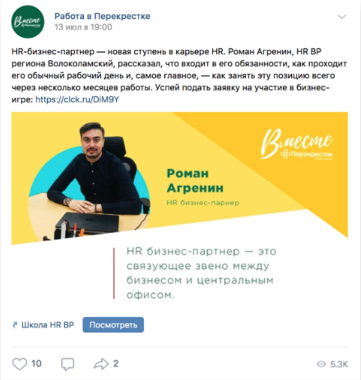
Task: Click the like count 10
Action: click(36, 364)
